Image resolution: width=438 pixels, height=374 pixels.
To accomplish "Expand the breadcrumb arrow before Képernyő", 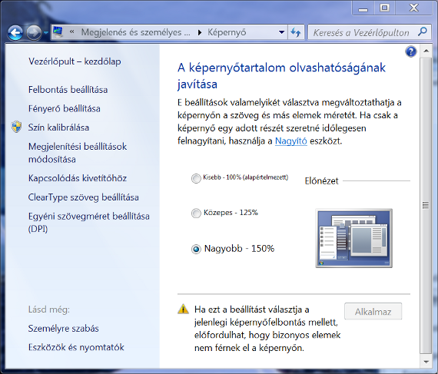I will (200, 33).
